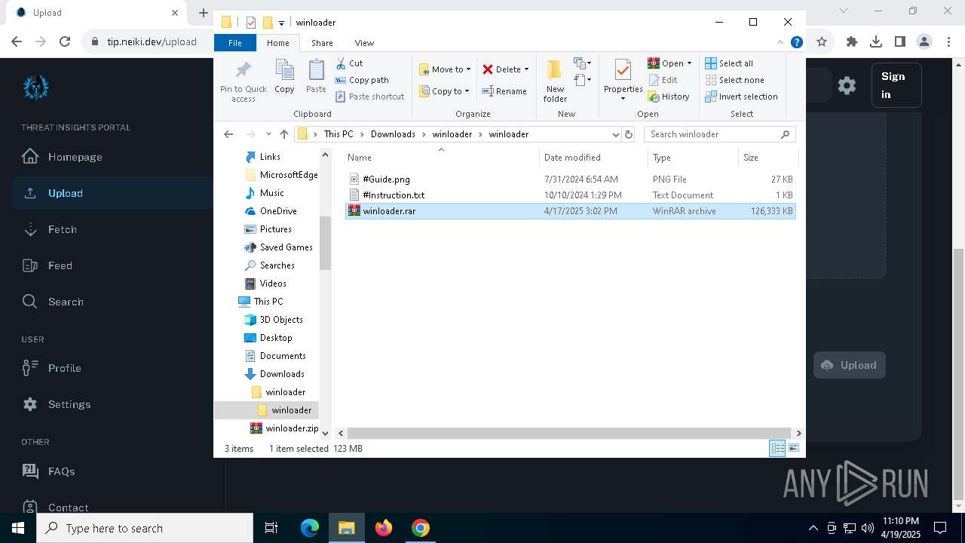Click the Rename ribbon button
The width and height of the screenshot is (965, 543).
[504, 91]
